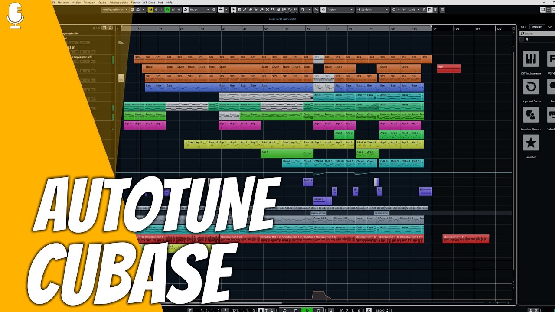Open the Medien menu
Image resolution: width=555 pixels, height=312 pixels.
(x=76, y=2)
